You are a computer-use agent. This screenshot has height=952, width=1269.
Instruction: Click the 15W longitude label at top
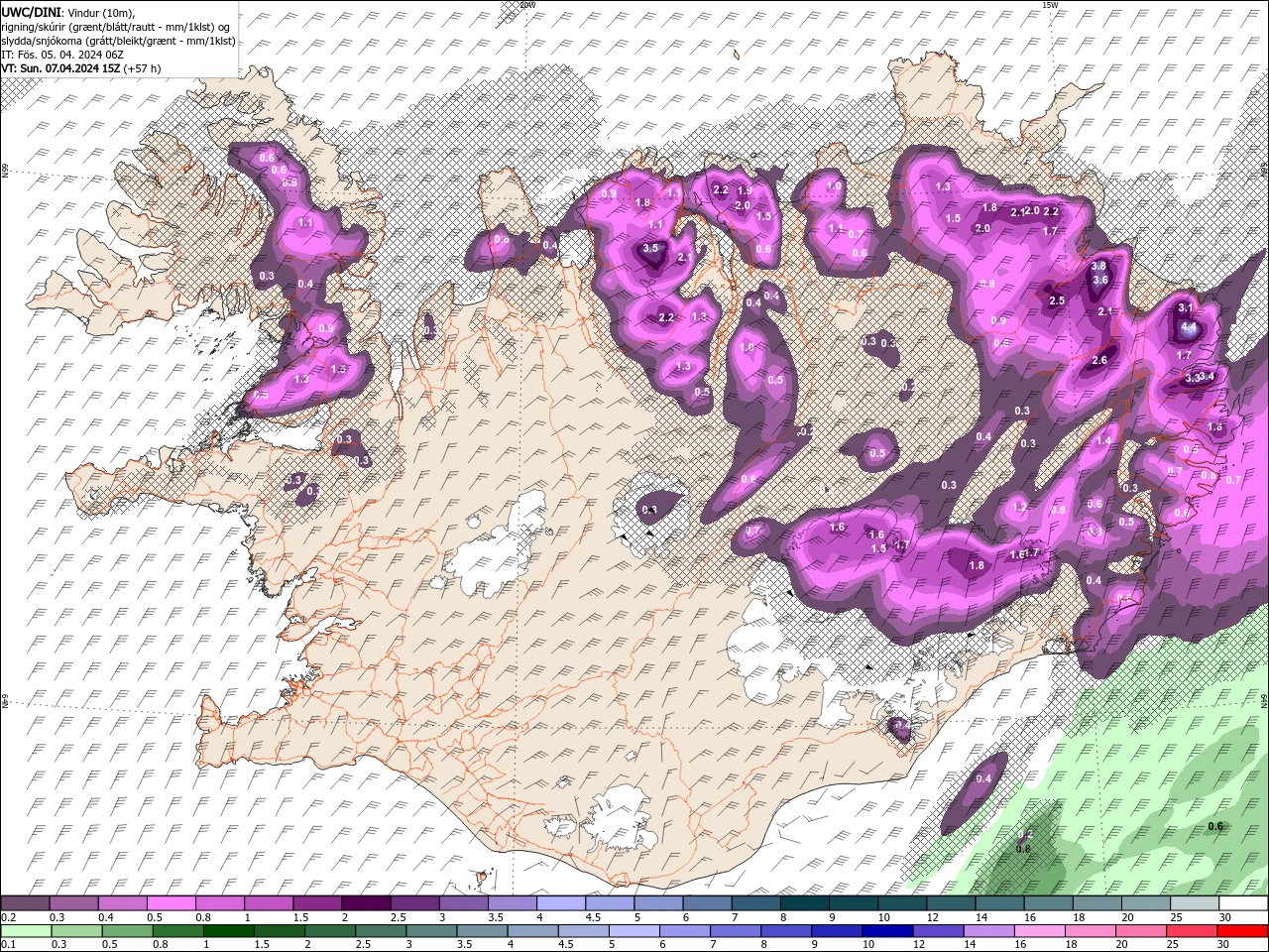click(1050, 5)
